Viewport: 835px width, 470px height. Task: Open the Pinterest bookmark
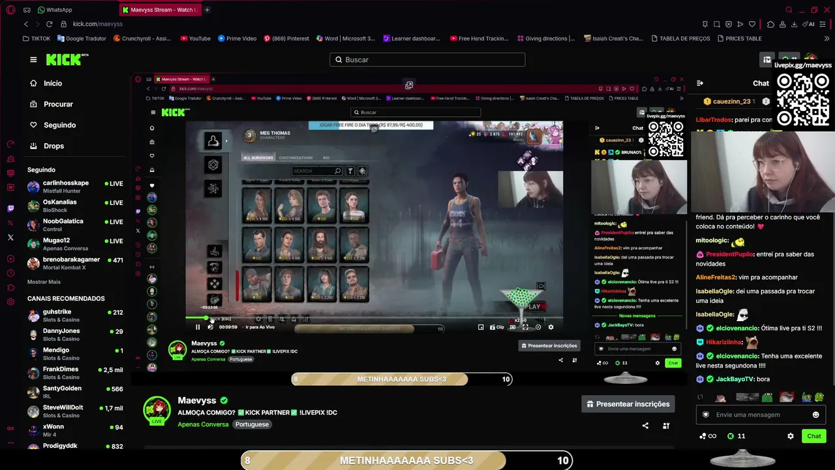point(286,39)
